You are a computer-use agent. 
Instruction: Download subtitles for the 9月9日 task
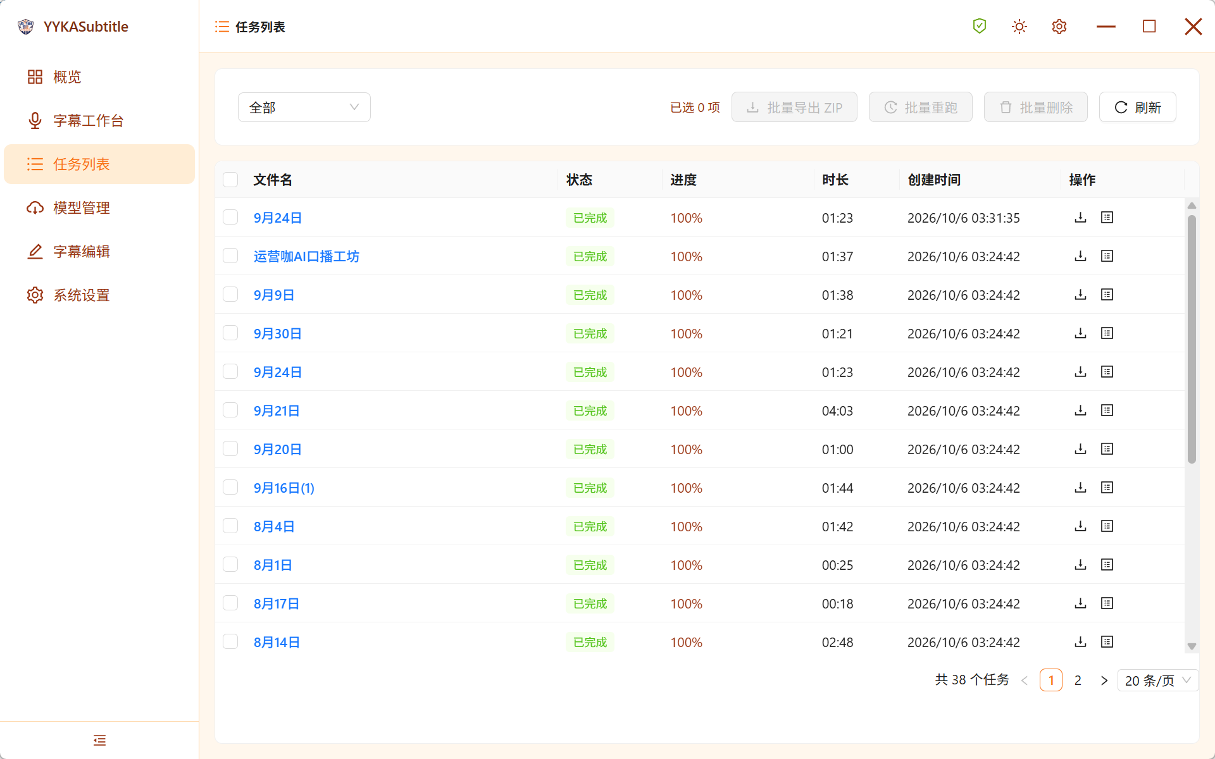click(1080, 295)
